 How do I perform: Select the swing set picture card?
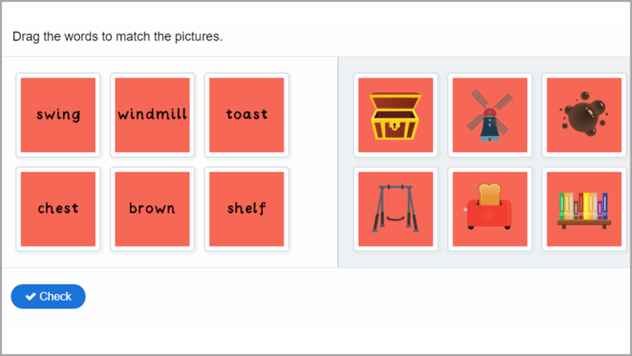click(x=396, y=209)
